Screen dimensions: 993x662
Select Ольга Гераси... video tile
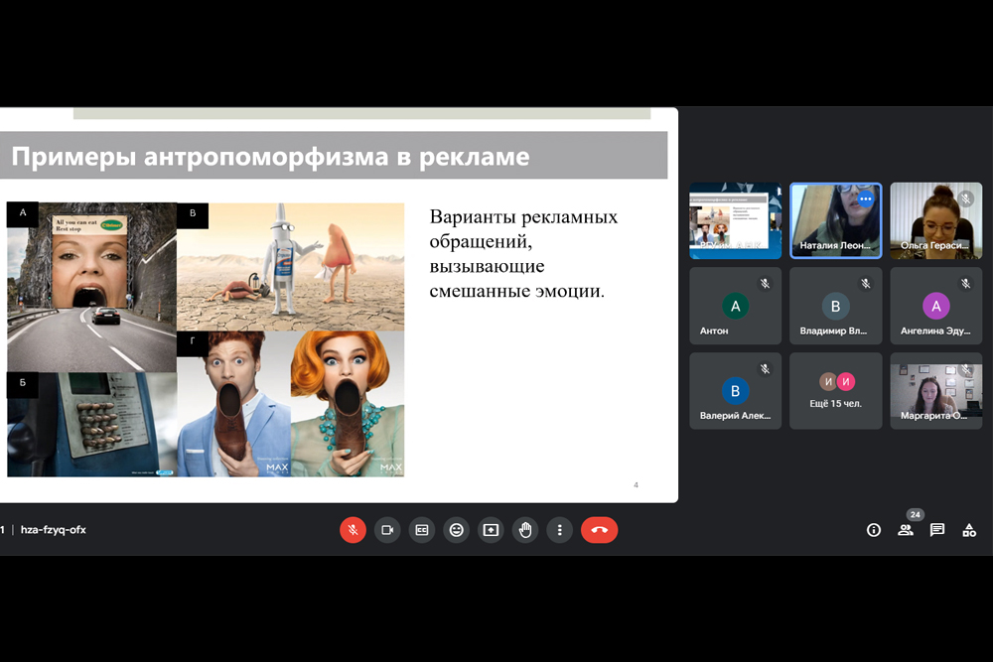[x=935, y=220]
